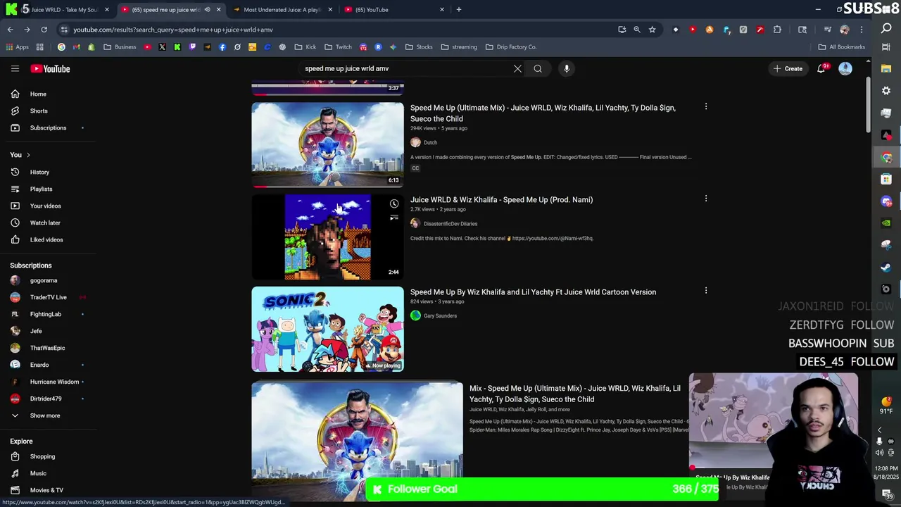Play the Sonic 2 Cartoon Version thumbnail
The image size is (901, 507).
click(327, 329)
